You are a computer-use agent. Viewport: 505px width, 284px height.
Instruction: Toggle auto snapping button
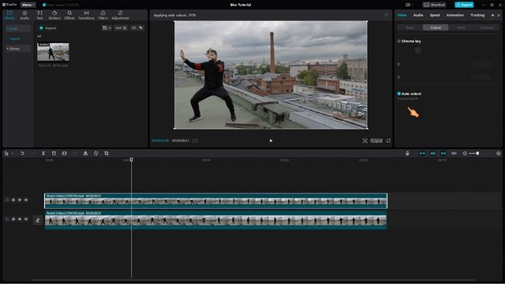(433, 154)
